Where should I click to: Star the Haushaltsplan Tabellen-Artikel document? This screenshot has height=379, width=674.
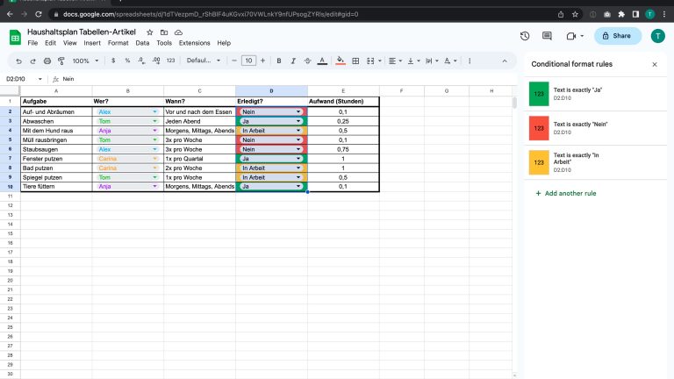[x=149, y=32]
